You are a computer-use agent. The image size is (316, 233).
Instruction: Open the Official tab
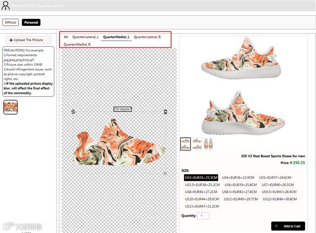11,22
